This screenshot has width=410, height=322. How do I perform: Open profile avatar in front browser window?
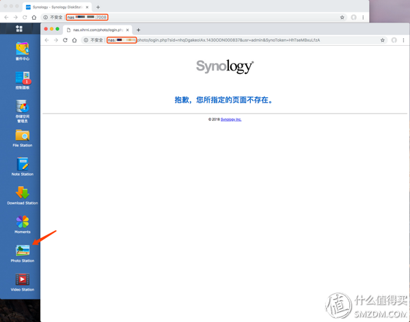click(x=394, y=40)
